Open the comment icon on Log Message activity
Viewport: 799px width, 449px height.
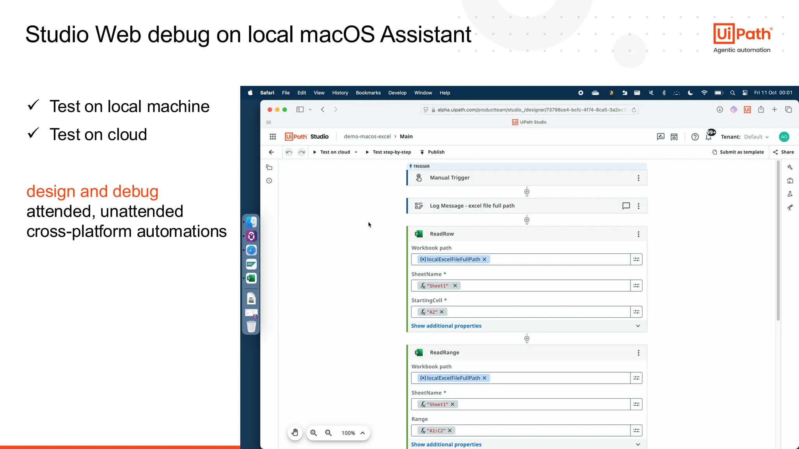point(626,206)
